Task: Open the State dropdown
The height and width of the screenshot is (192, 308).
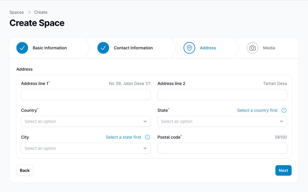Action: pos(222,121)
